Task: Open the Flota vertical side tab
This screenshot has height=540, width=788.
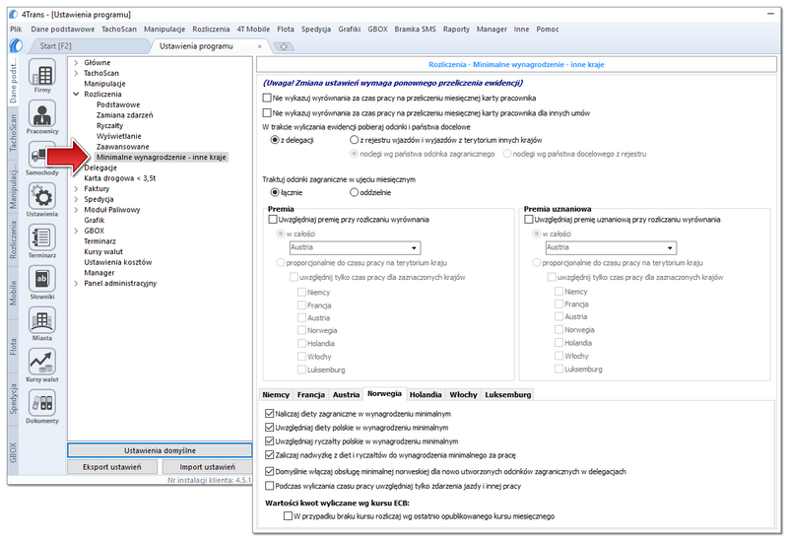Action: pos(13,347)
